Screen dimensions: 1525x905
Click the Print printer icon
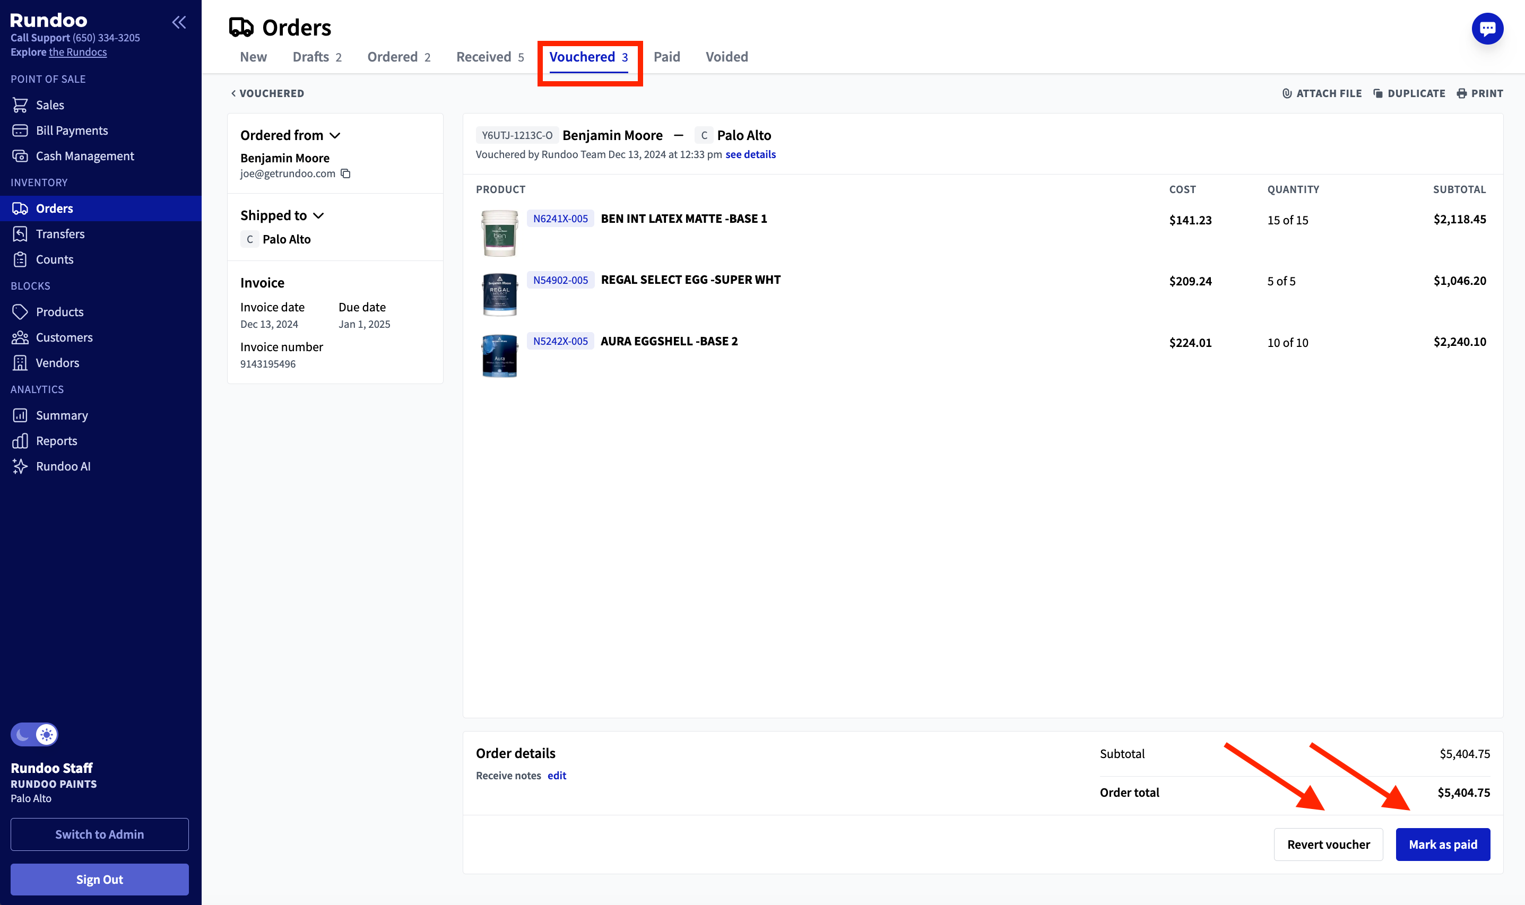click(x=1461, y=93)
